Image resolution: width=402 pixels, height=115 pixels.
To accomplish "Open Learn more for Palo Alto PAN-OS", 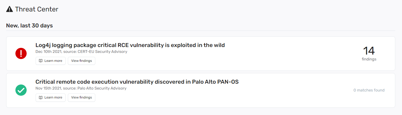I will point(50,97).
